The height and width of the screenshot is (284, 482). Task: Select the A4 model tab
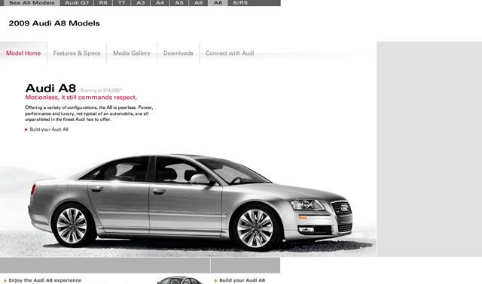[160, 3]
